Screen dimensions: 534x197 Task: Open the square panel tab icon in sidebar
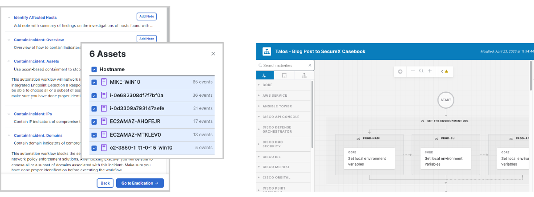pyautogui.click(x=284, y=75)
